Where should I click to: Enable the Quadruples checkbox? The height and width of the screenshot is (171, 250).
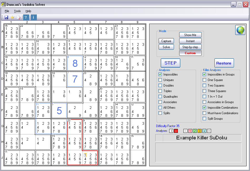[x=160, y=96]
